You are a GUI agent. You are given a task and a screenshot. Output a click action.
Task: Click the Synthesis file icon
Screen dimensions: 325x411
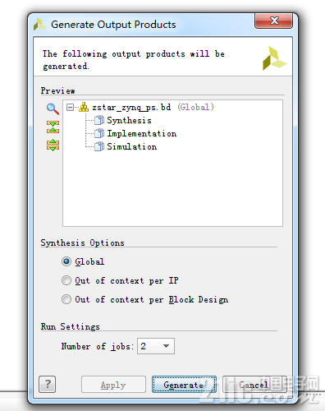[99, 120]
